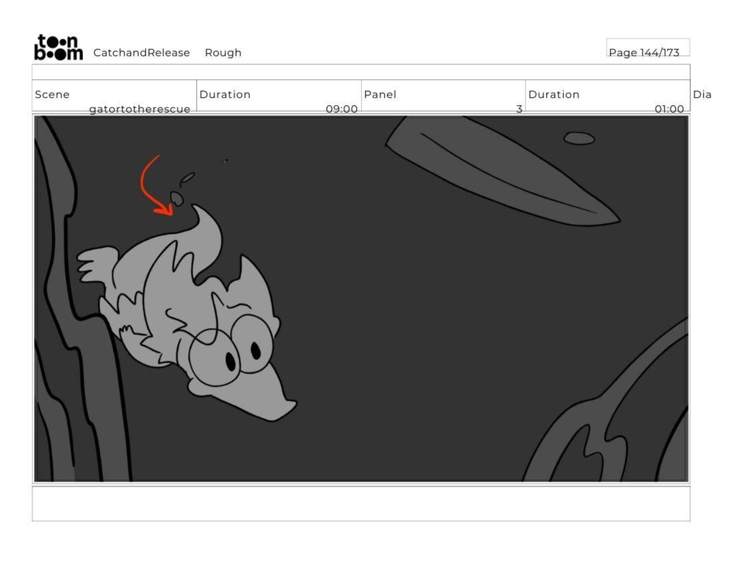Click the first 'Duration' header beside Scene
Viewport: 730px width, 564px height.
[225, 94]
